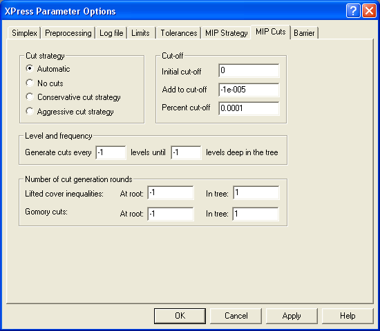Click the levels until depth field
Screen dimensions: 380x331
point(186,152)
